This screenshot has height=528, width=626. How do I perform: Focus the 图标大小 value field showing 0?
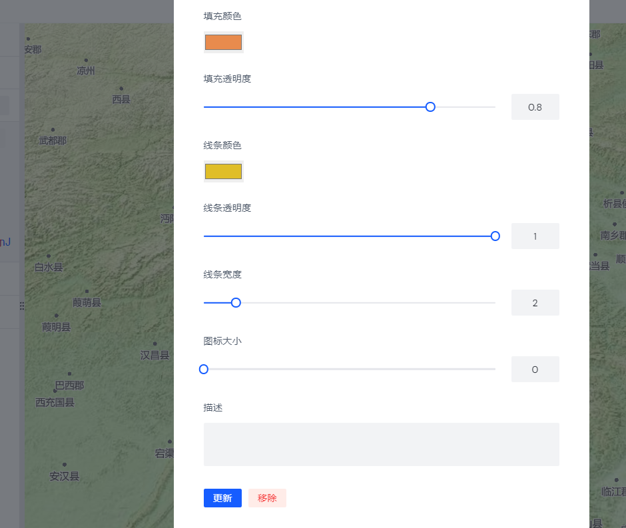pyautogui.click(x=535, y=369)
